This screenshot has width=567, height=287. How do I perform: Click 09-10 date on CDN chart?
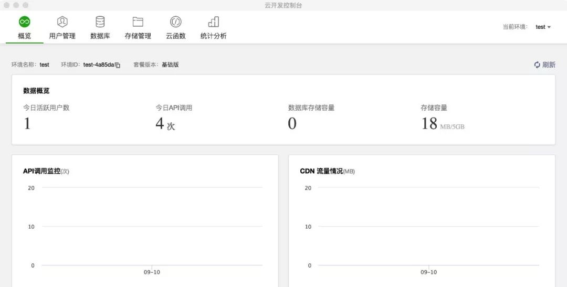pyautogui.click(x=428, y=272)
